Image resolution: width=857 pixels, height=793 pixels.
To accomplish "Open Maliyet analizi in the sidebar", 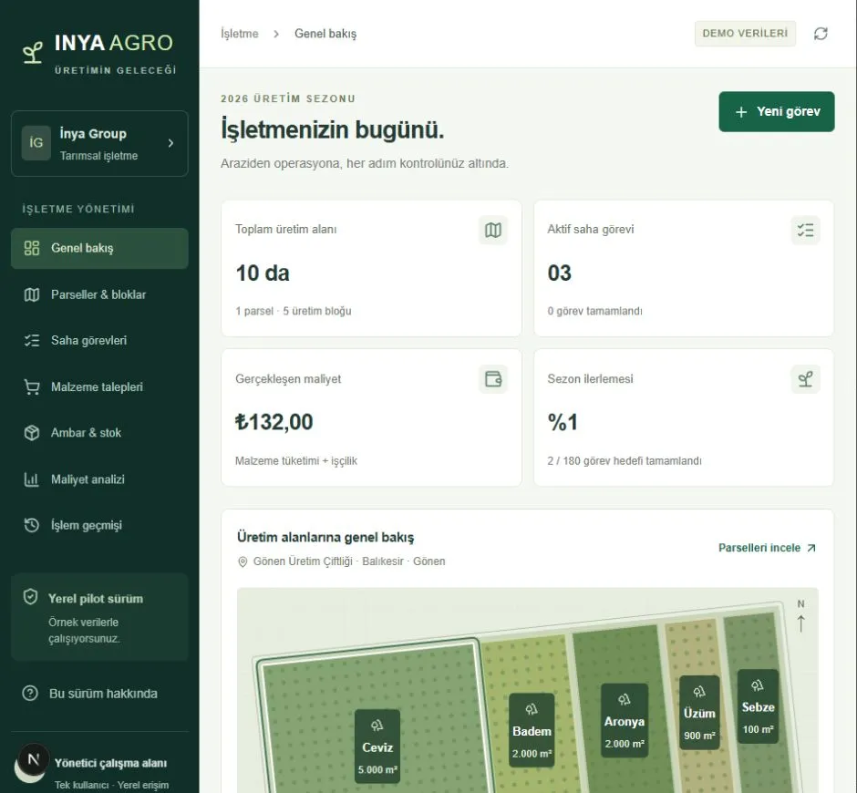I will (x=99, y=479).
